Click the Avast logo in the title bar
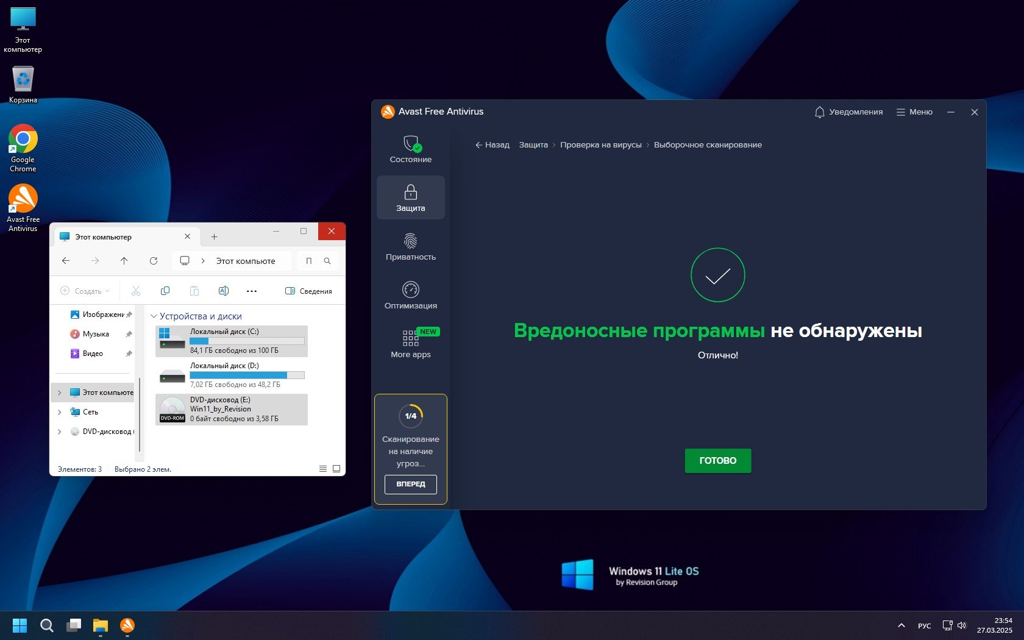Screen dimensions: 1024x640 click(388, 112)
